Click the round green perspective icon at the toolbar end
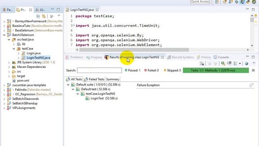This screenshot has width=259, height=146. tap(254, 2)
